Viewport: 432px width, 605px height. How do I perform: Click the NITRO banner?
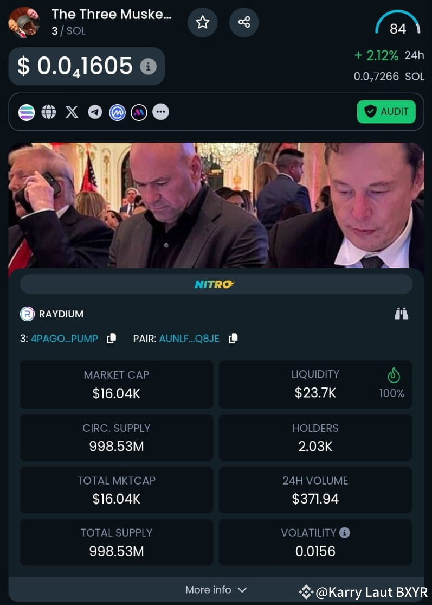(x=216, y=284)
